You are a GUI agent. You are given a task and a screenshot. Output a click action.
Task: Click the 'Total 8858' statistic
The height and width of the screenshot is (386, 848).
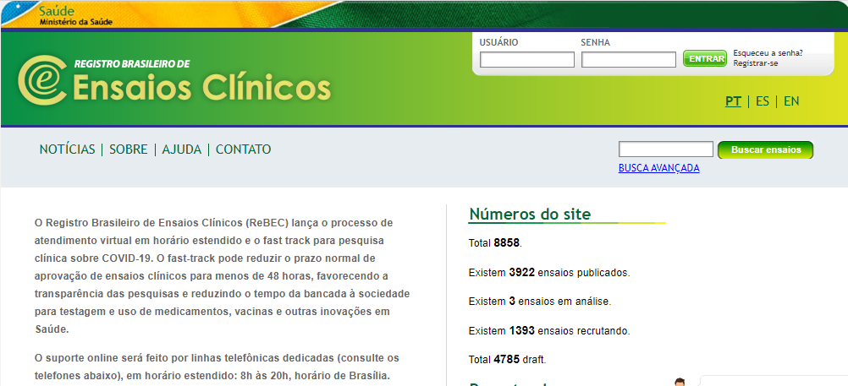pos(495,243)
